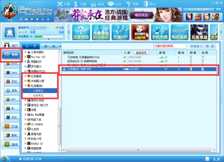Expand the 英雄无敌 tree node

pos(25,134)
